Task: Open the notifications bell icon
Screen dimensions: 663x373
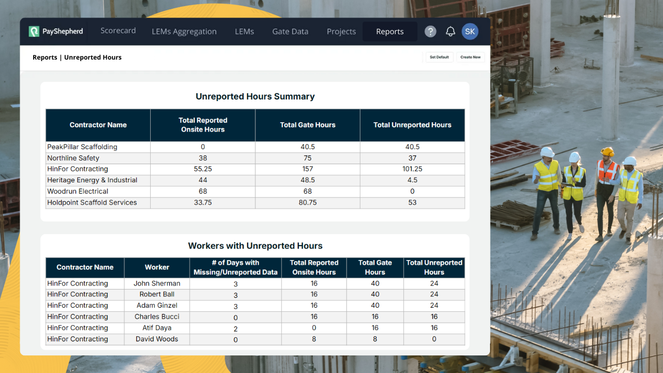Action: pyautogui.click(x=451, y=32)
